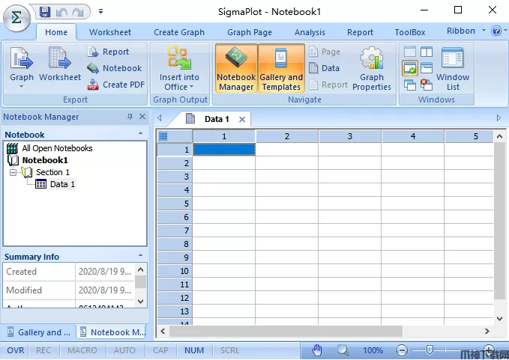
Task: Navigate to Data via the Navigate group
Action: point(324,68)
